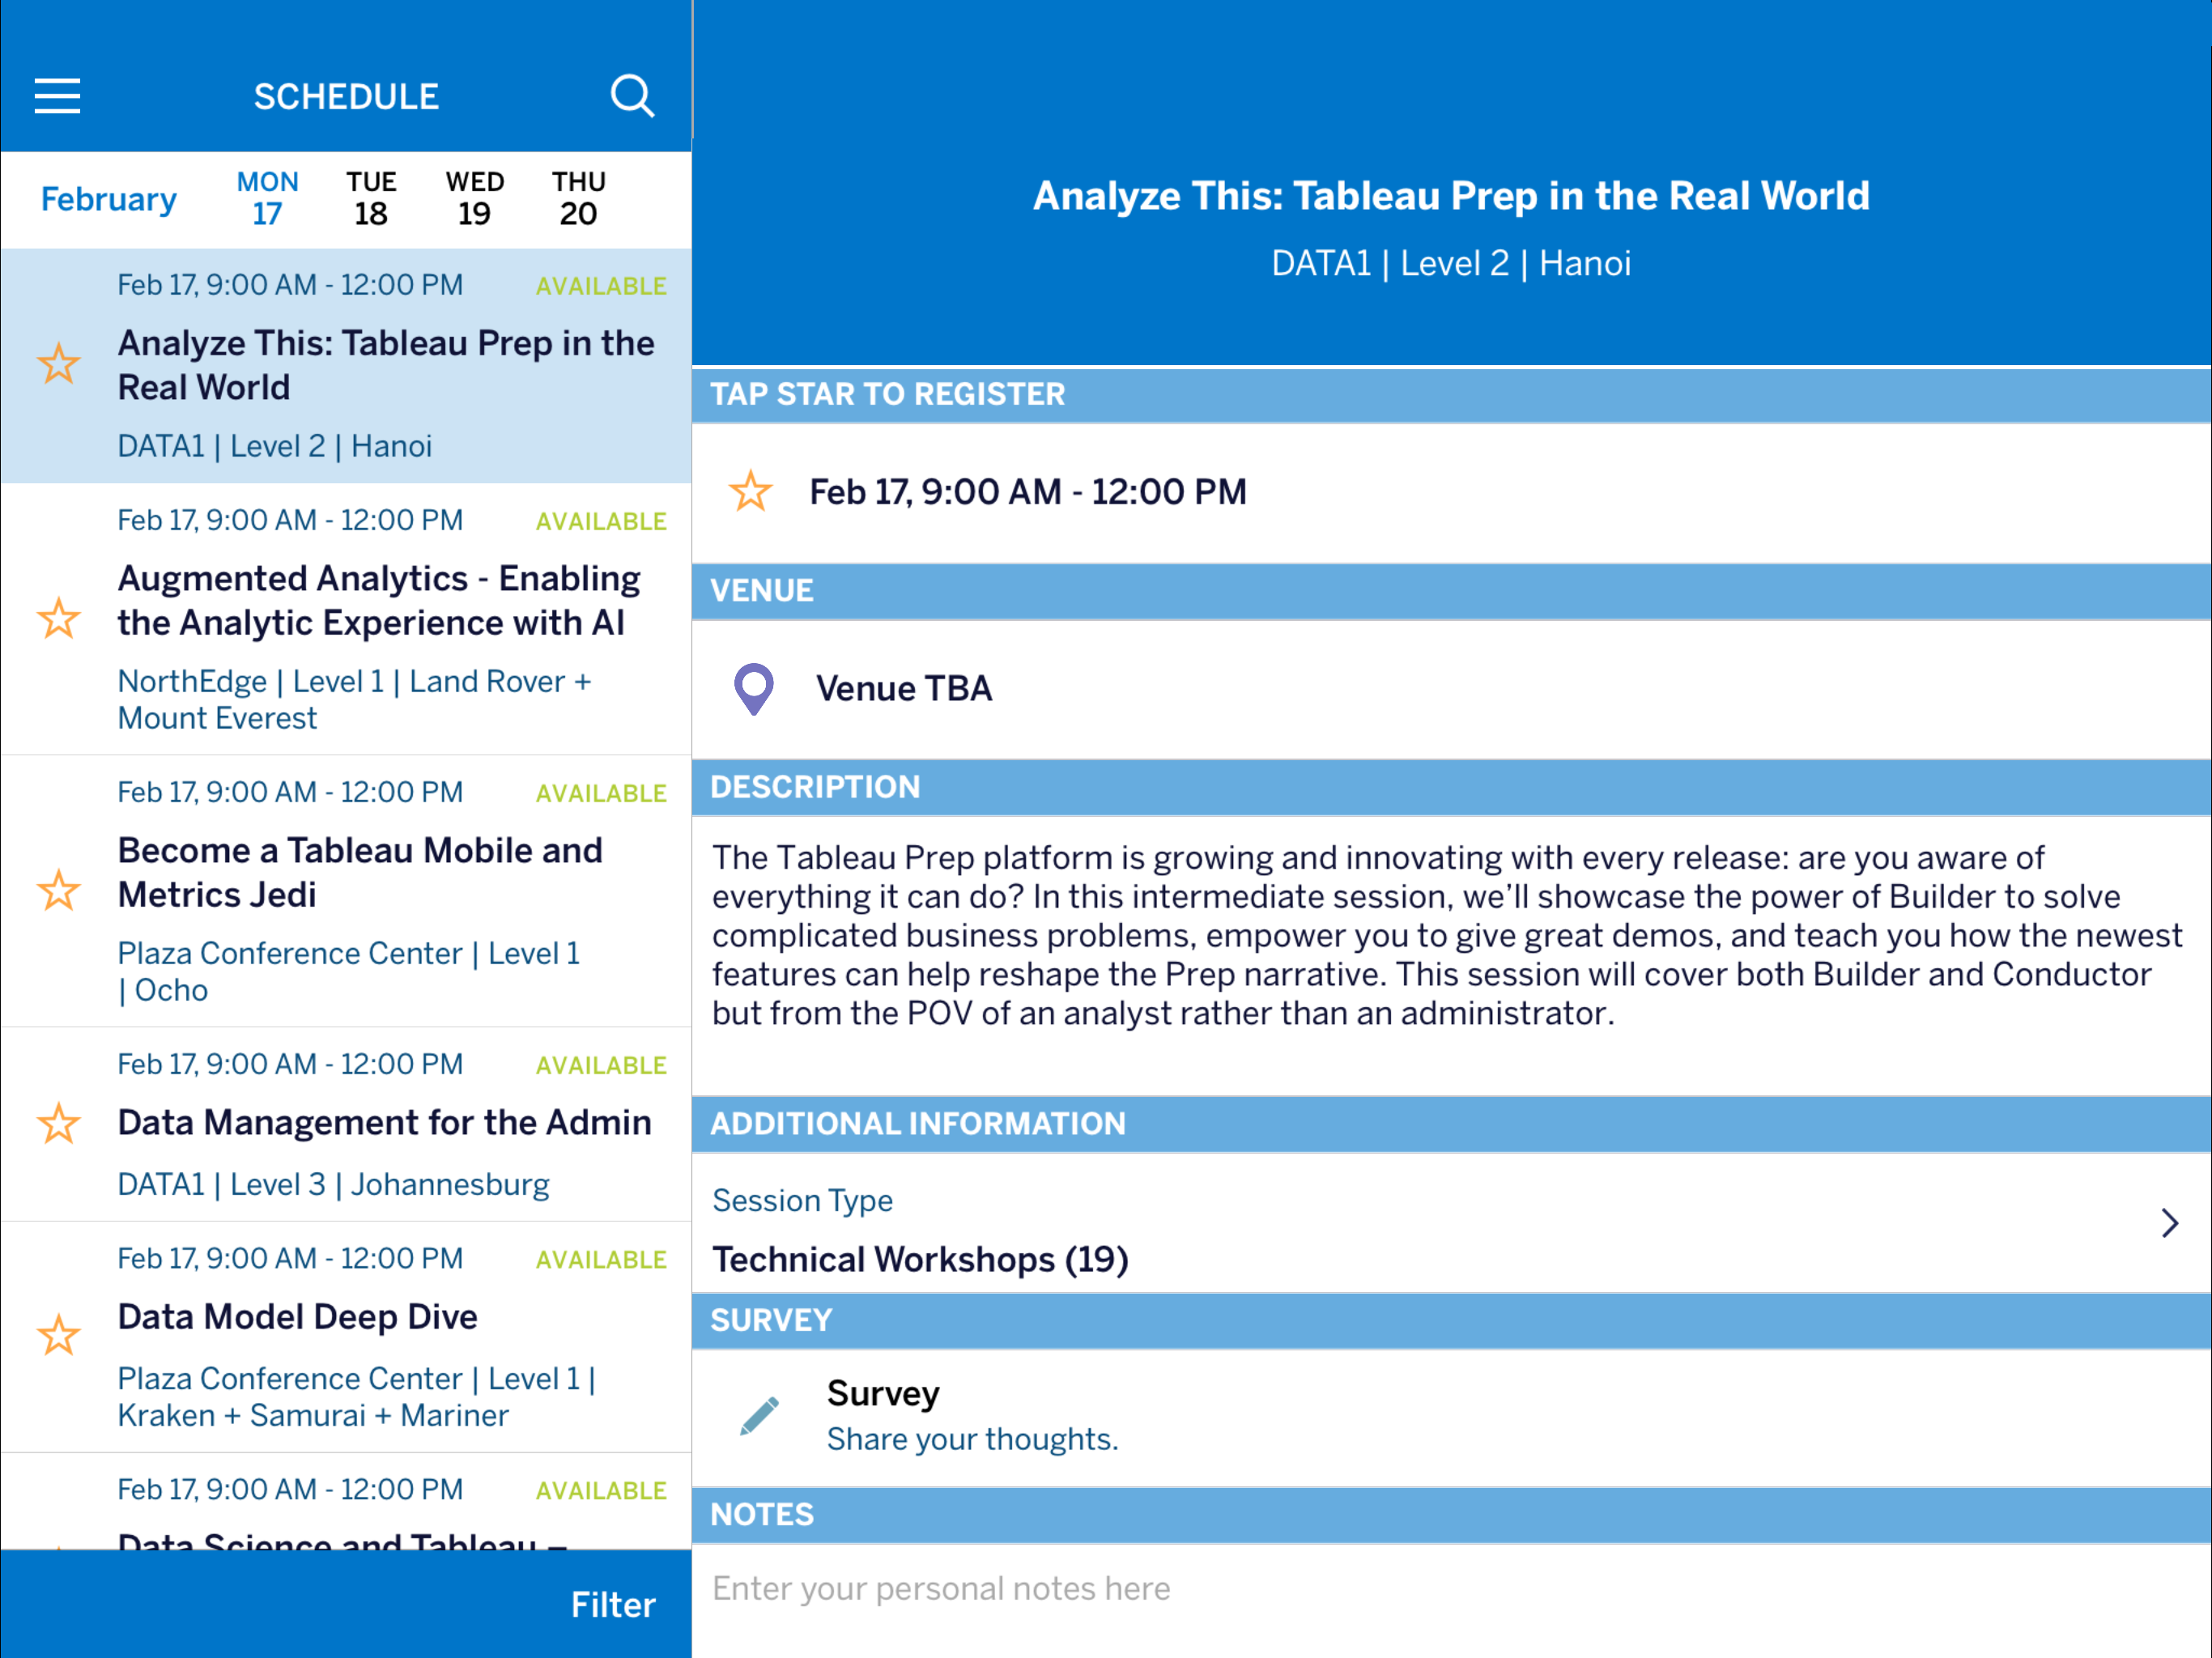
Task: Click AVAILABLE status on Data Model Deep Dive
Action: pos(601,1259)
